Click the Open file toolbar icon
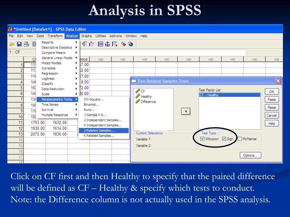Viewport: 290px width, 217px height. (12, 44)
